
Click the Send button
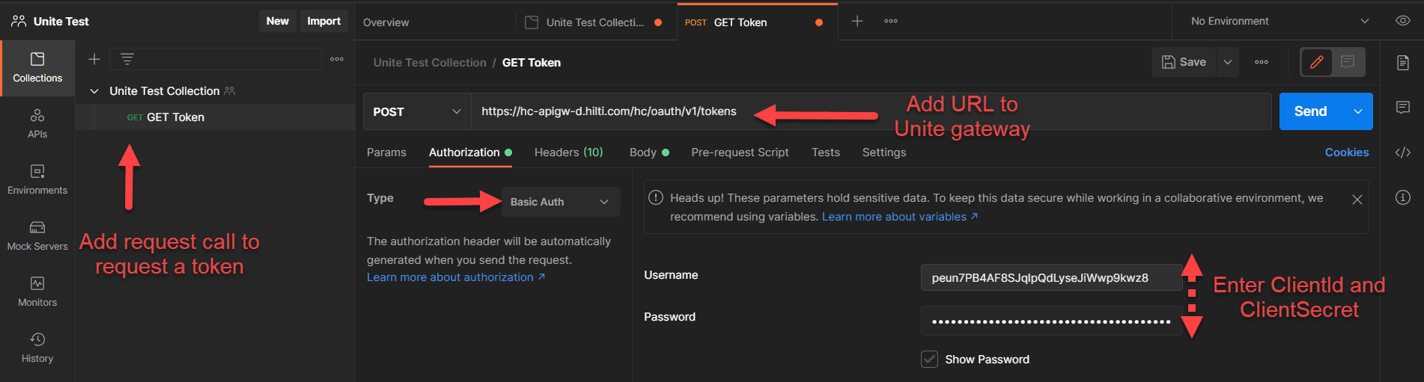(1311, 111)
